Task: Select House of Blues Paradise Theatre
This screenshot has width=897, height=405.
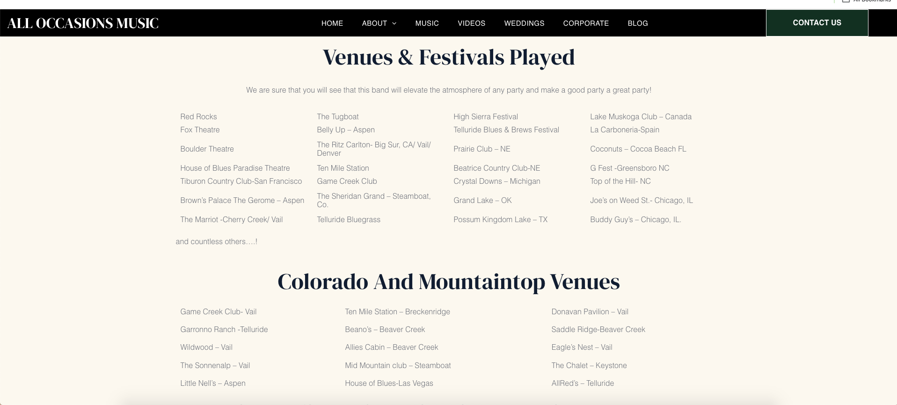Action: [x=235, y=168]
